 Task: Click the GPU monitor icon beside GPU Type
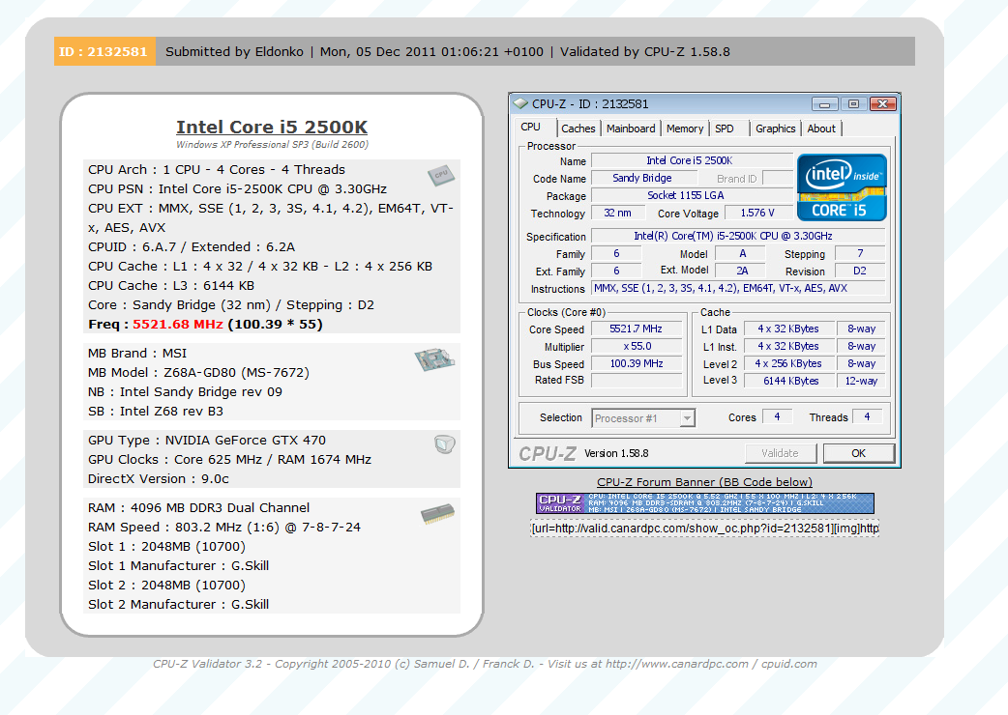(x=444, y=444)
